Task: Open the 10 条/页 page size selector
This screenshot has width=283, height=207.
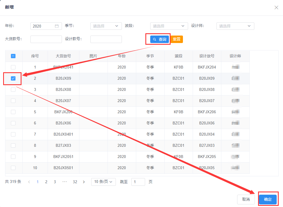Action: point(103,182)
